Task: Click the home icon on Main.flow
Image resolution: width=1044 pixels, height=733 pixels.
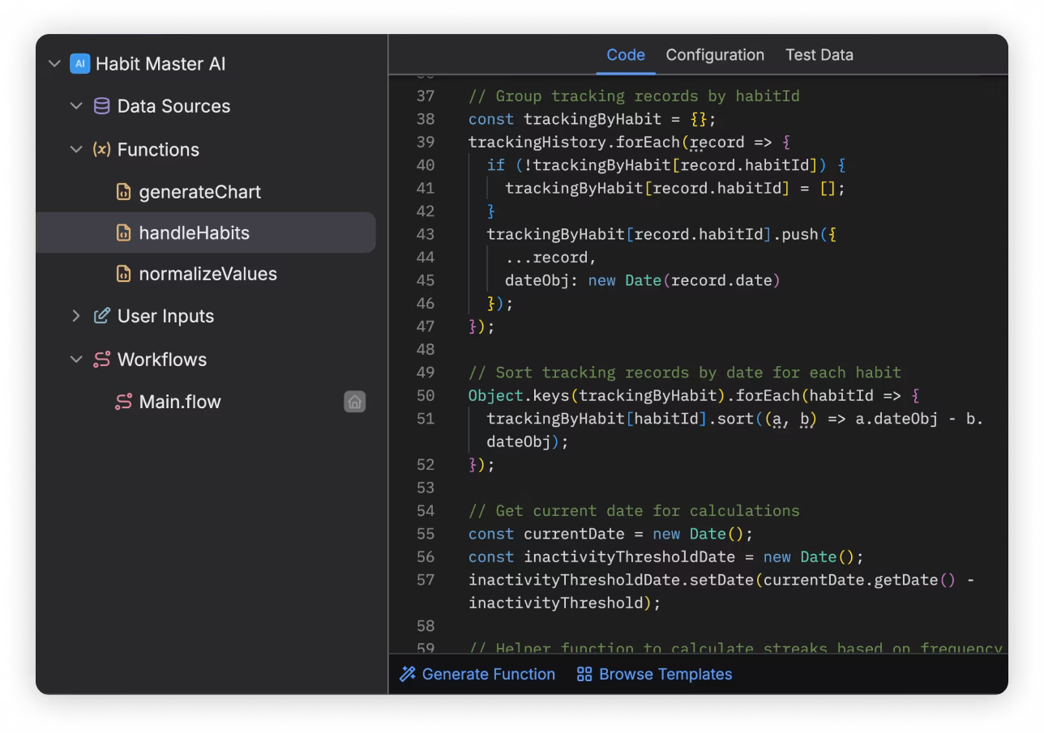Action: click(x=355, y=401)
